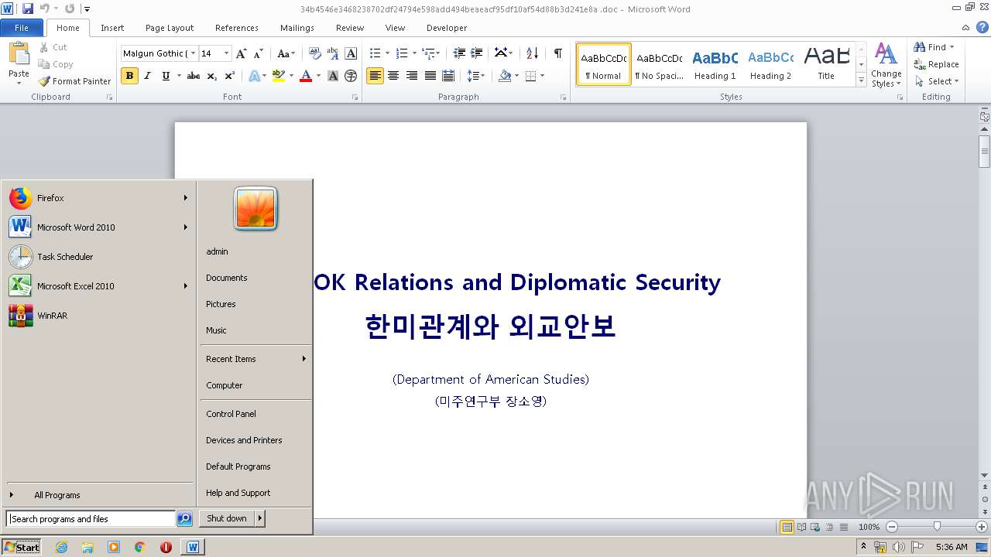Launch Firefox from Start menu
The width and height of the screenshot is (991, 557).
pyautogui.click(x=99, y=198)
